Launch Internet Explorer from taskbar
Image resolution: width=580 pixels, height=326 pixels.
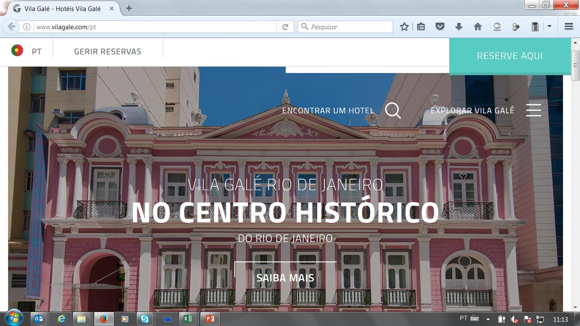tap(62, 319)
